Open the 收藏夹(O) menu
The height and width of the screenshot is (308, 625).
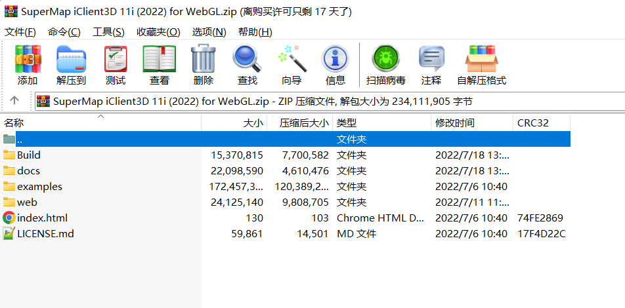pos(158,32)
